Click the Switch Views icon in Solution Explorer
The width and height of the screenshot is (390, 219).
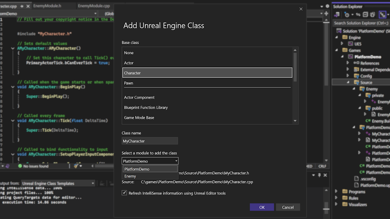pos(337,15)
